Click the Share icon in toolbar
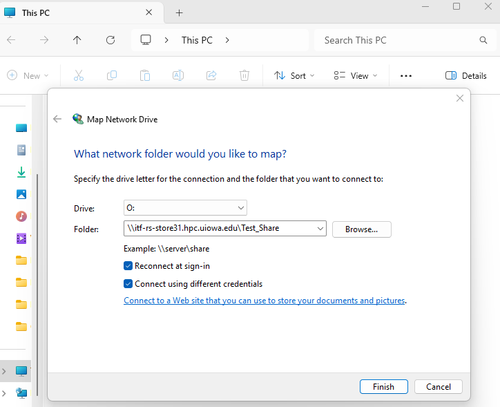 (211, 76)
